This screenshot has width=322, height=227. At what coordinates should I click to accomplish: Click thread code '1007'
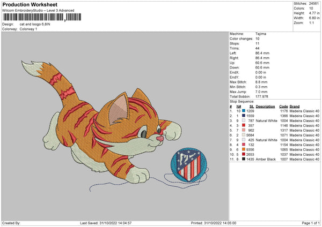[x=284, y=159]
